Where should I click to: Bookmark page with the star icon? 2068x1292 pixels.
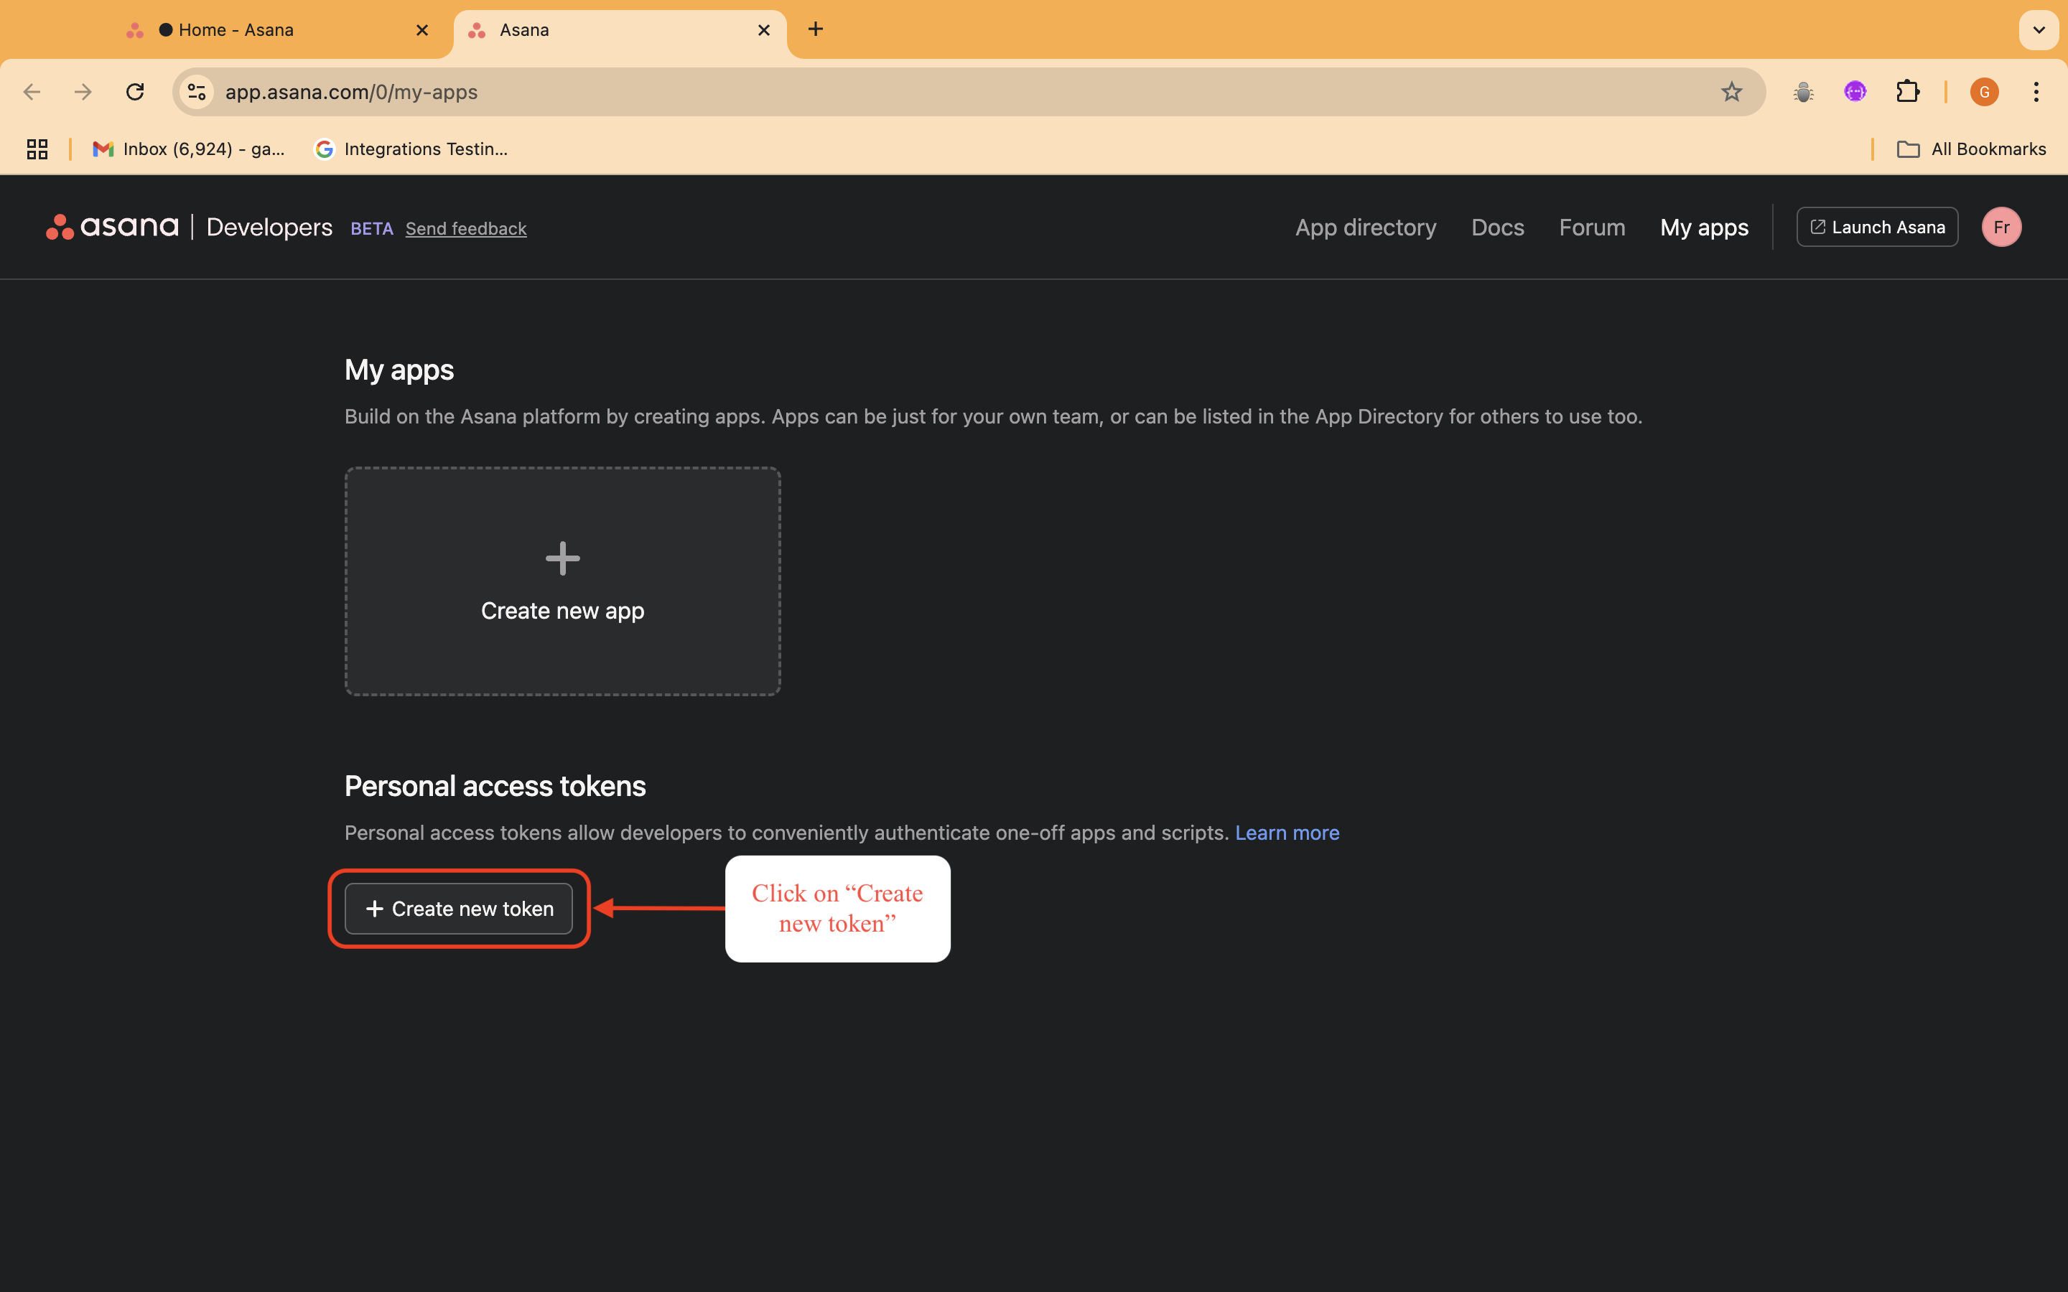click(1731, 91)
